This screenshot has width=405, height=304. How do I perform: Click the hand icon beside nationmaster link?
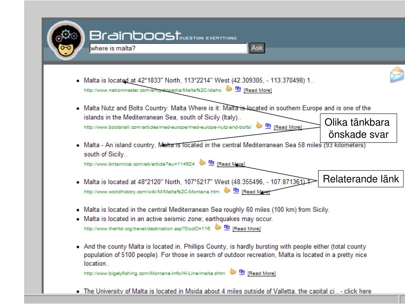[x=229, y=89]
